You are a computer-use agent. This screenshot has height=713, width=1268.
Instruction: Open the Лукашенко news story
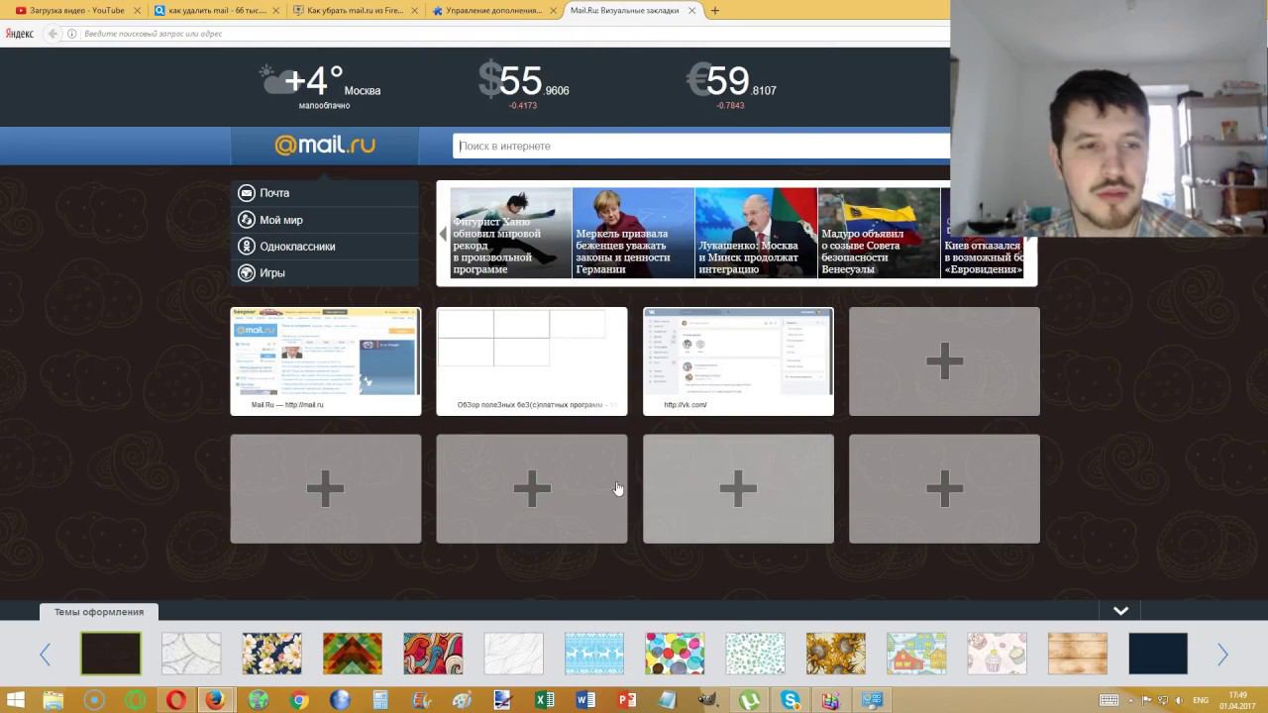coord(756,233)
